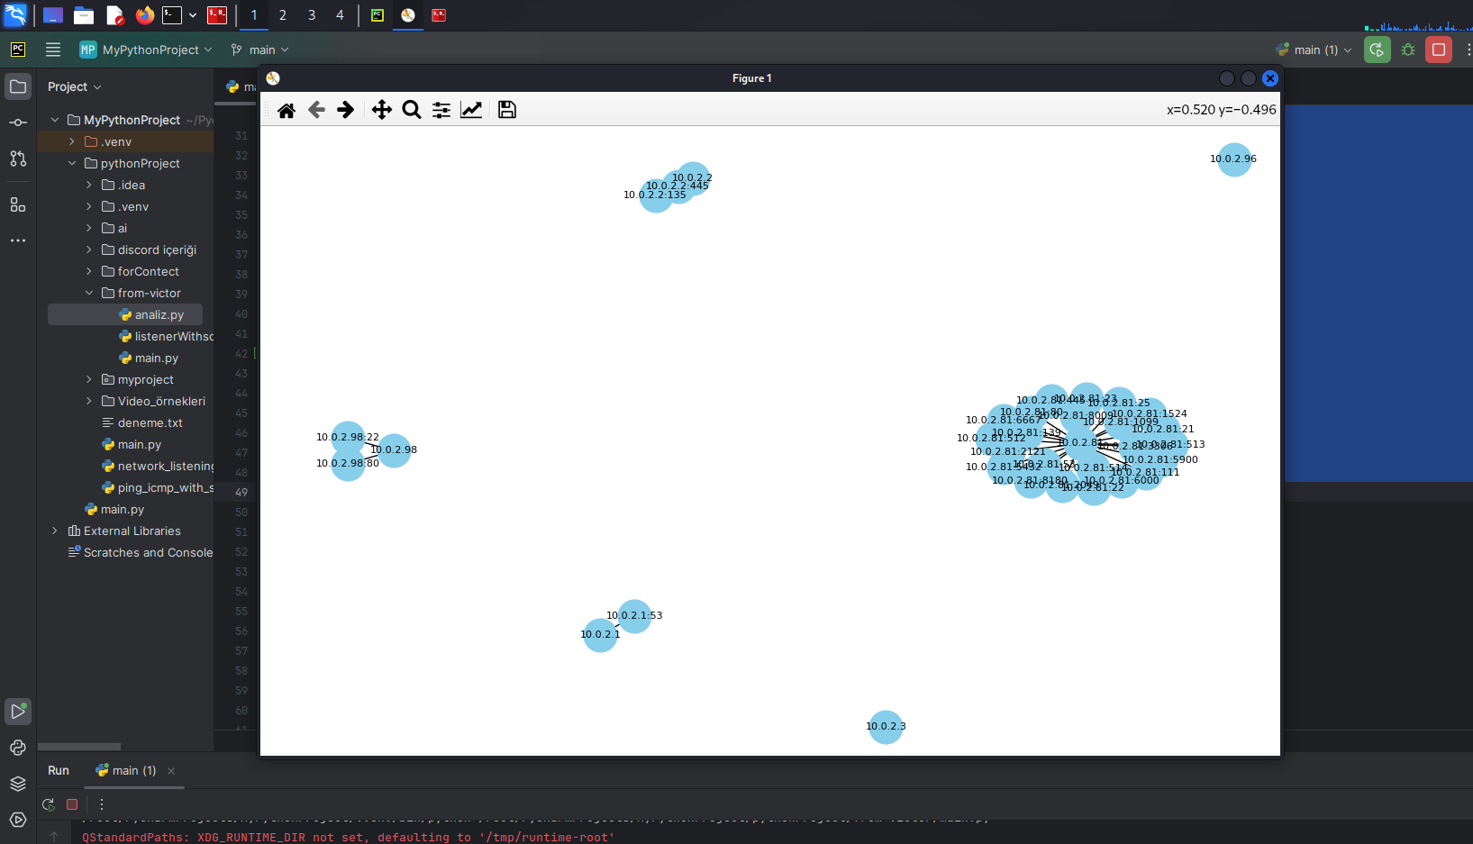This screenshot has height=844, width=1473.
Task: Open the subplot configuration sliders
Action: click(441, 109)
